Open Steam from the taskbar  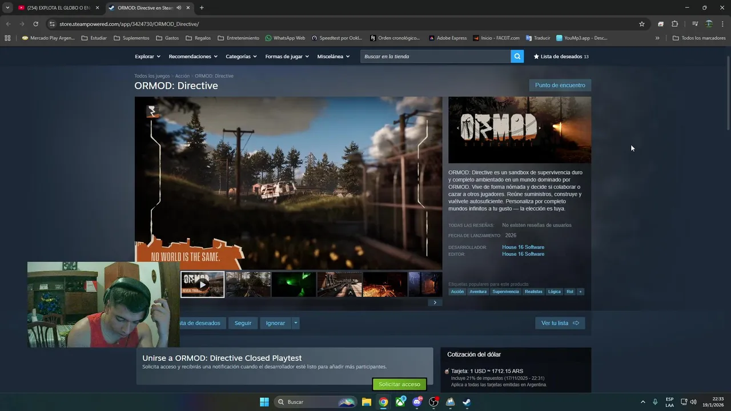(x=467, y=402)
